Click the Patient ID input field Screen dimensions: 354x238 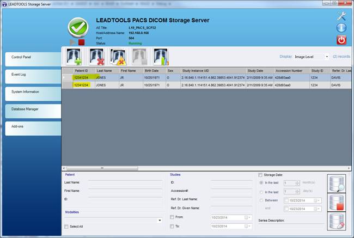pyautogui.click(x=125, y=199)
